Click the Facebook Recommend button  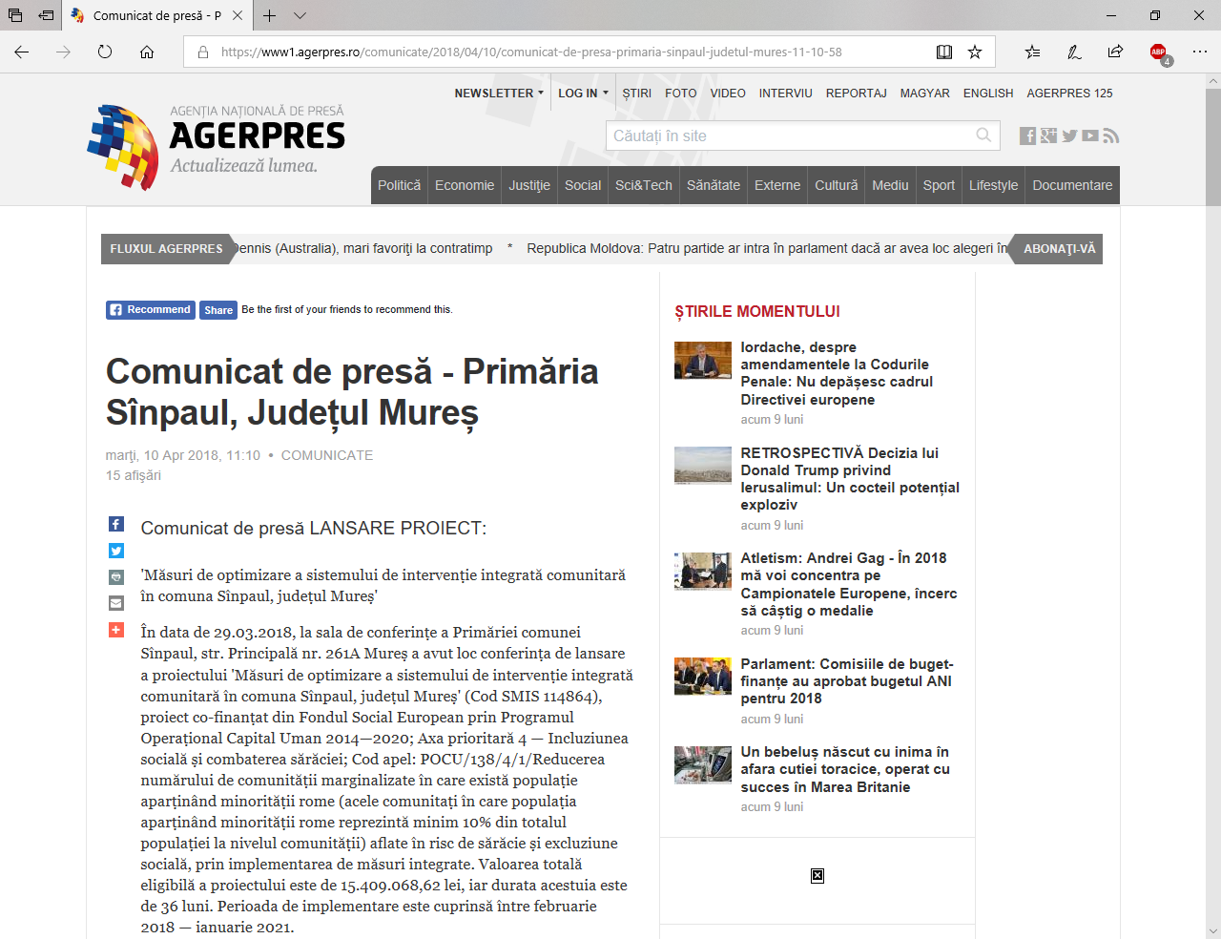(x=151, y=310)
